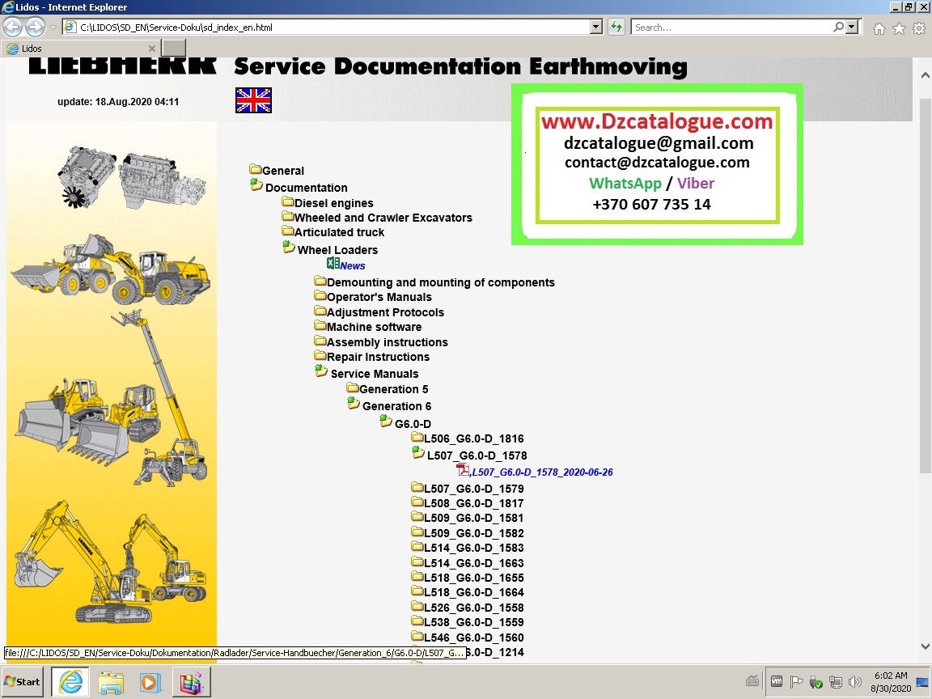Click the Generation 5 folder icon

click(x=353, y=387)
